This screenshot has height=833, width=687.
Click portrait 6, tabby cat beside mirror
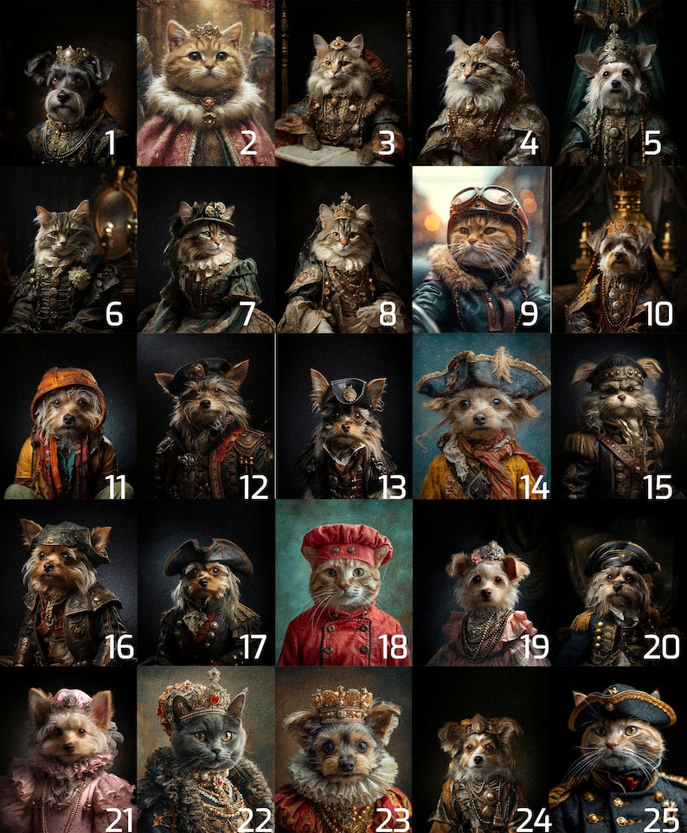point(68,250)
